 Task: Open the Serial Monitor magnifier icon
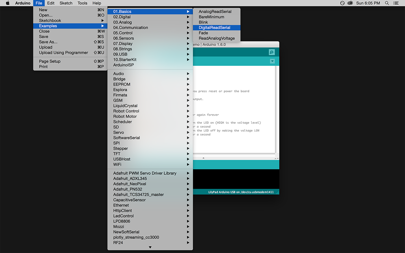pos(272,52)
